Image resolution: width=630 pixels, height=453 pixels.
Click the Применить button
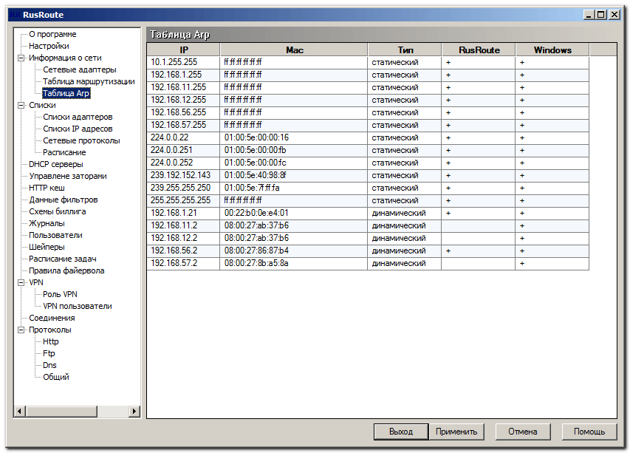pyautogui.click(x=456, y=432)
